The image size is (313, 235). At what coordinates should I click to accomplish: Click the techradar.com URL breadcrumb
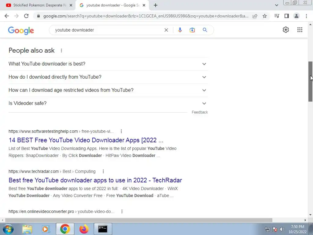coord(52,171)
